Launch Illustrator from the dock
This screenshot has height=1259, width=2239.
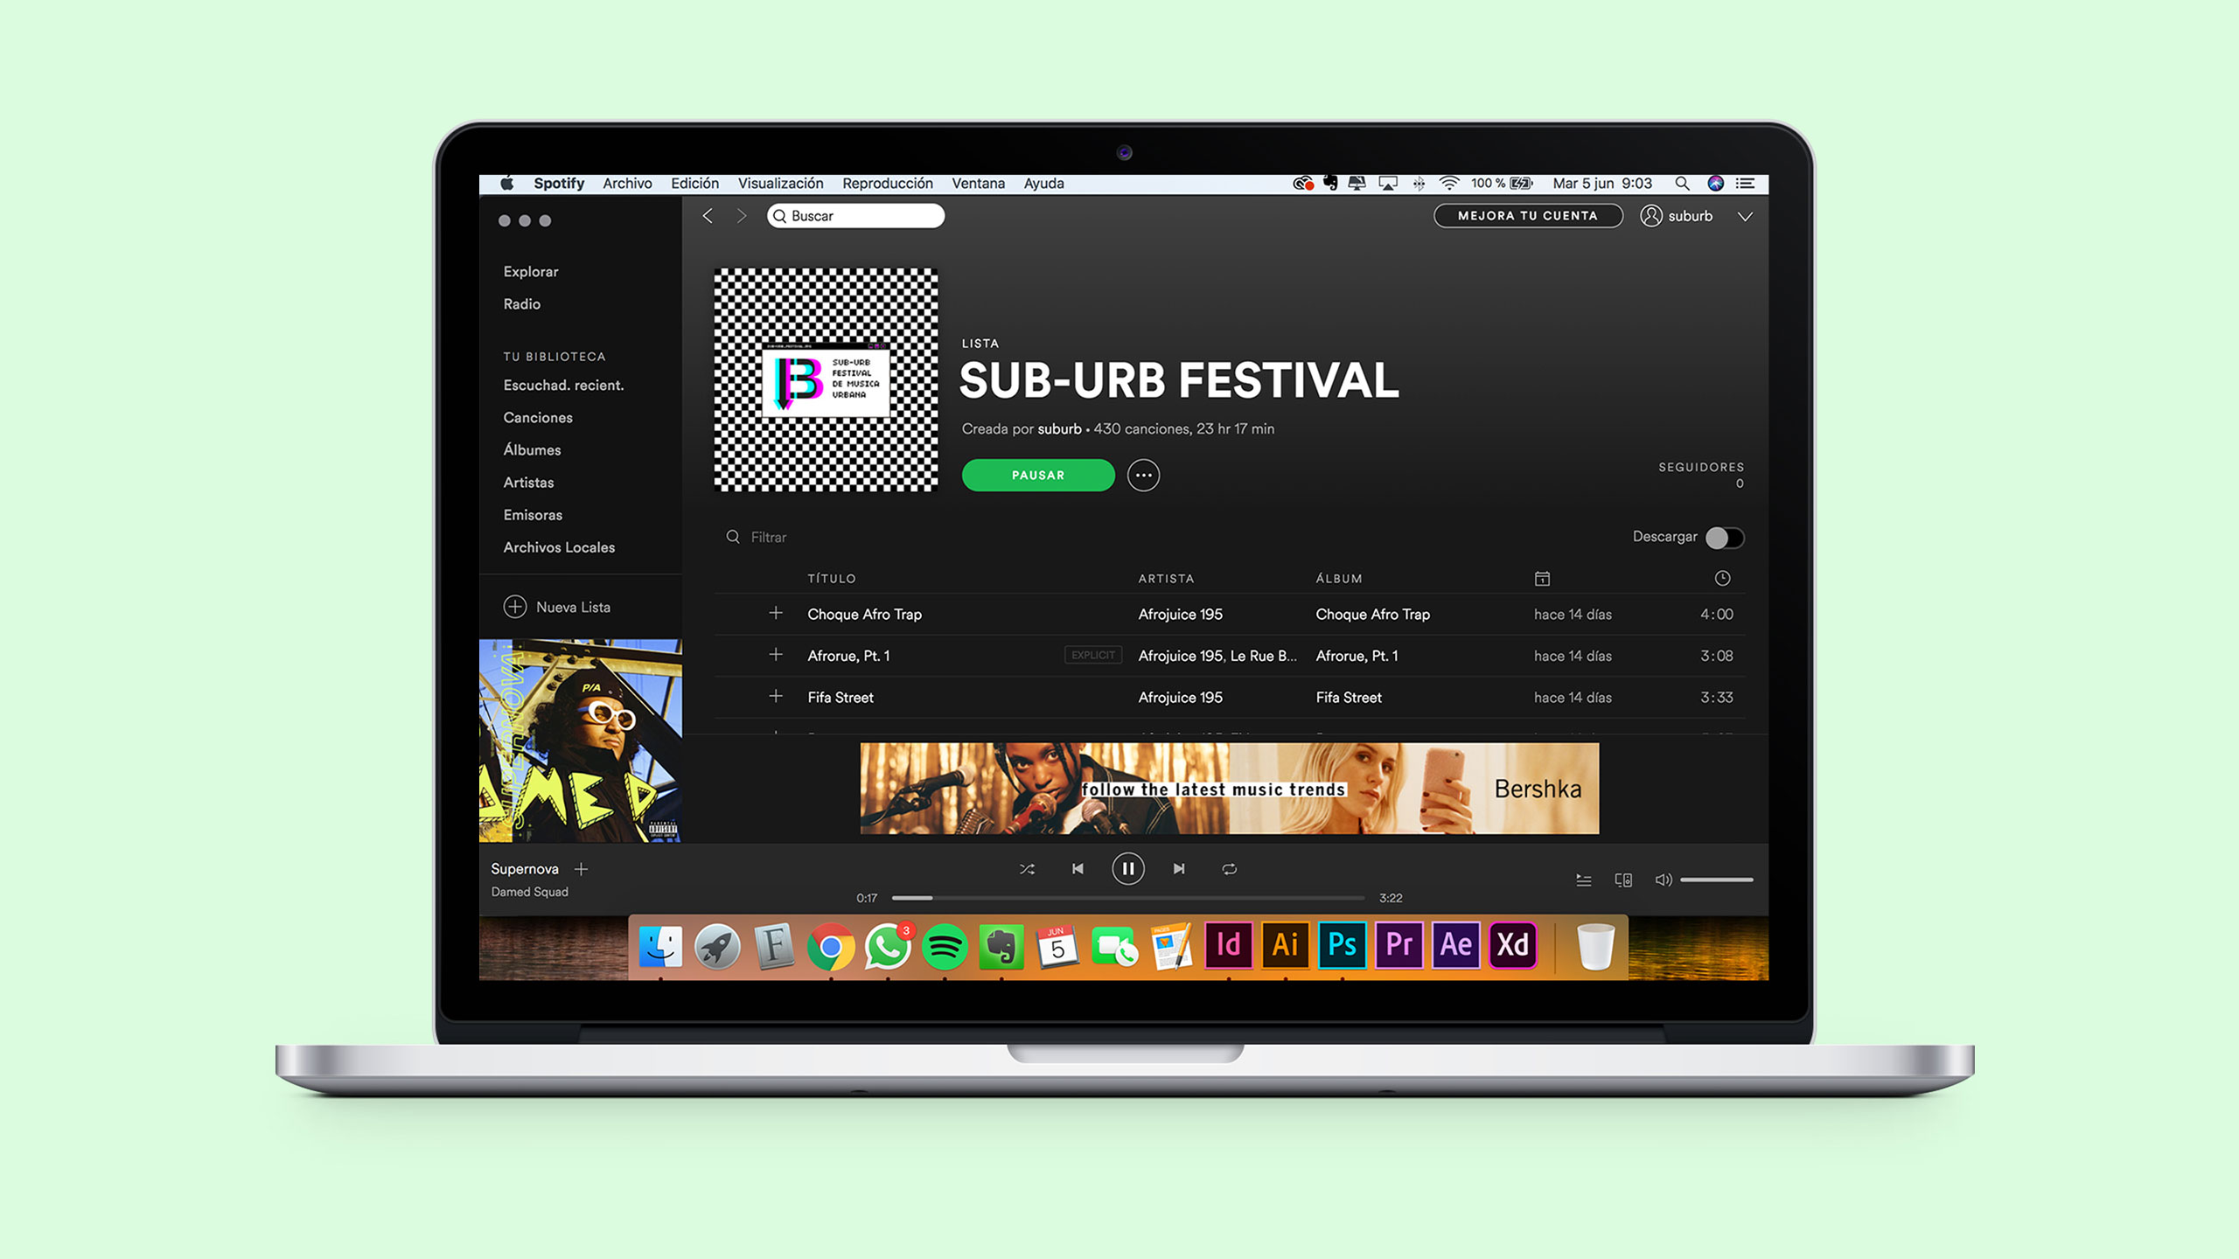pos(1286,945)
